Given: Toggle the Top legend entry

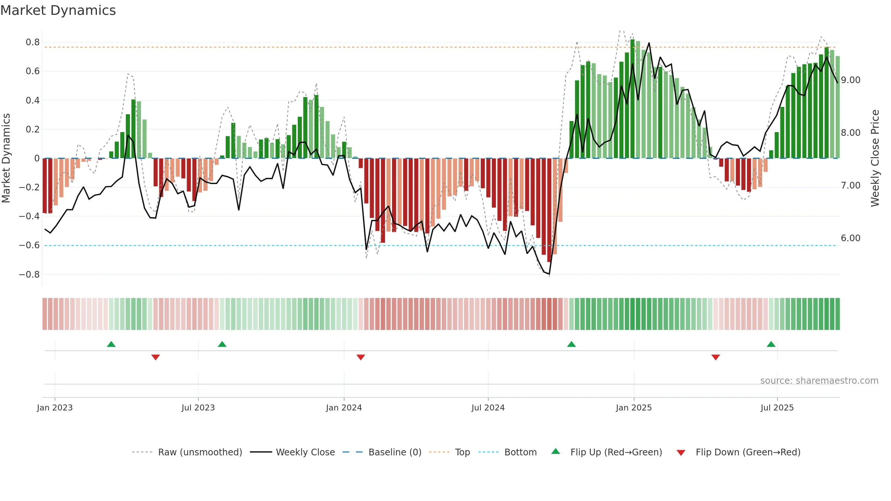Looking at the screenshot, I should (x=449, y=452).
